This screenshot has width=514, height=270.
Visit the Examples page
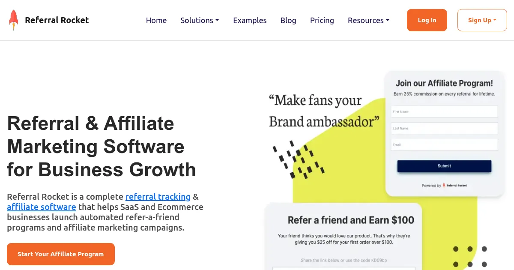[250, 20]
